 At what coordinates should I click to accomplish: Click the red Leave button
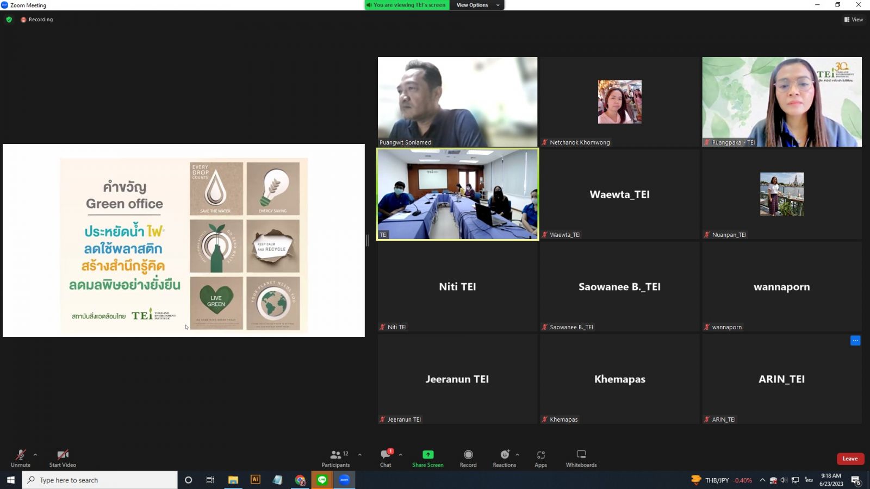[850, 459]
